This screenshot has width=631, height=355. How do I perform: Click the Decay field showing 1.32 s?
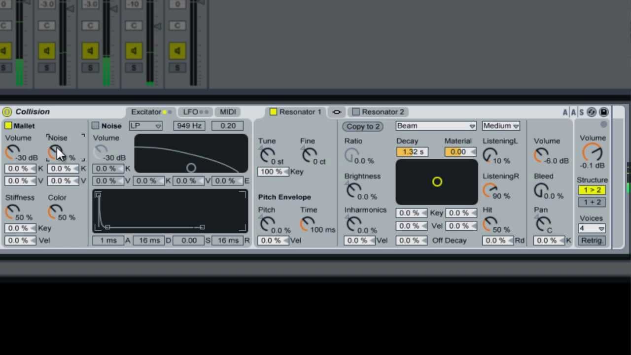[x=412, y=152]
